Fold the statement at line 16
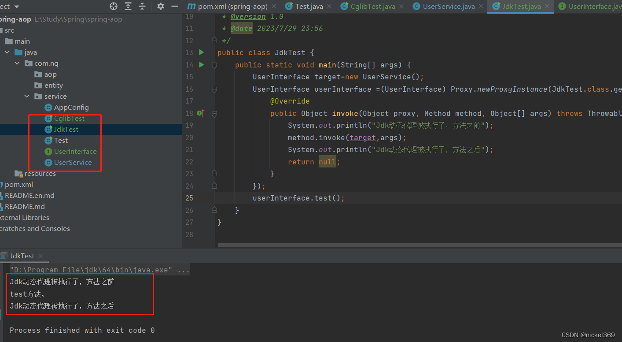The image size is (622, 342). pos(214,89)
